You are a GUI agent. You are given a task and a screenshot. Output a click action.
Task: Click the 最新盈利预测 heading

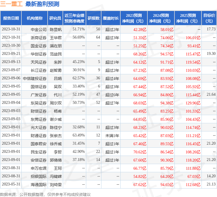point(42,4)
